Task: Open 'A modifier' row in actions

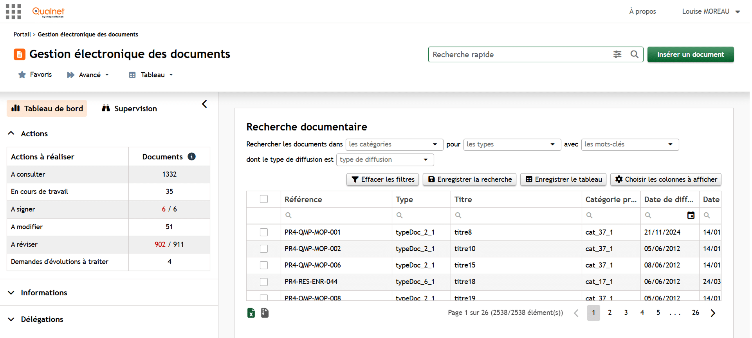Action: point(108,227)
